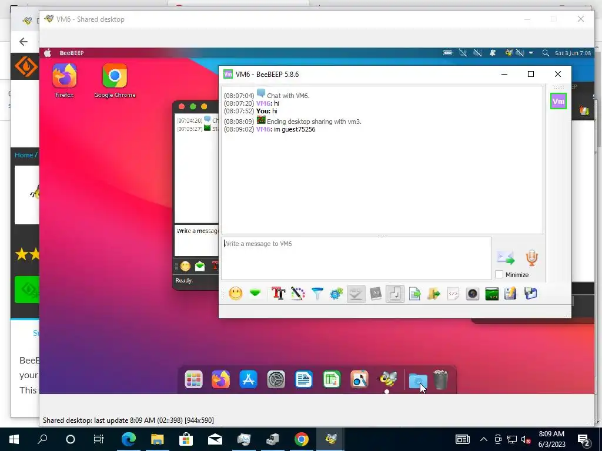
Task: Send the message with the envelope arrow button
Action: (506, 258)
